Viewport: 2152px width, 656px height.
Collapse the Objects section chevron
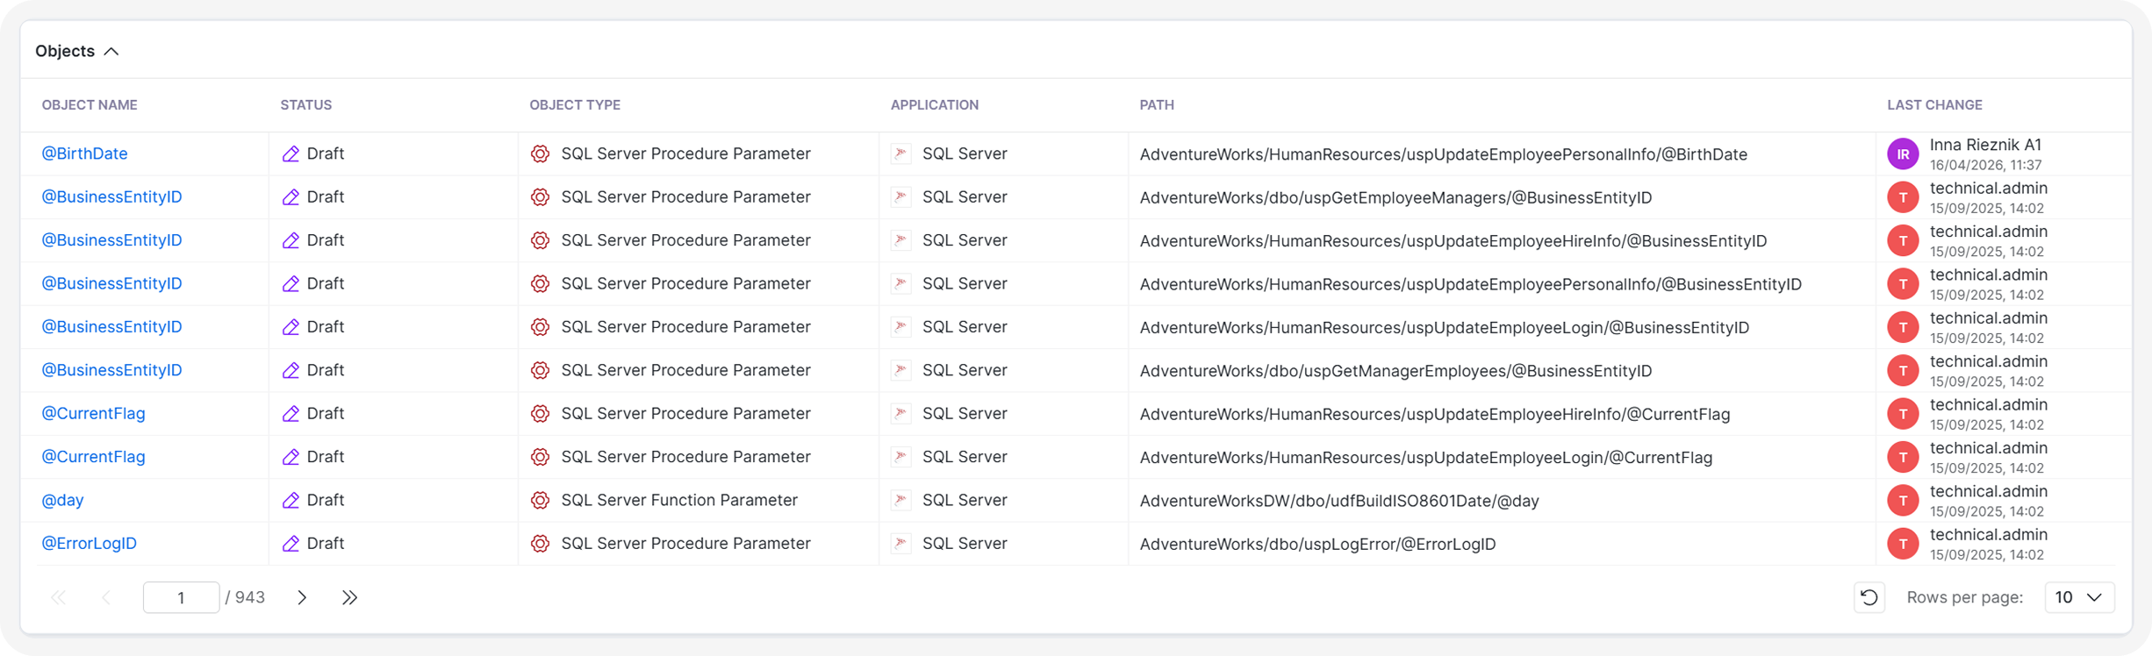tap(111, 52)
